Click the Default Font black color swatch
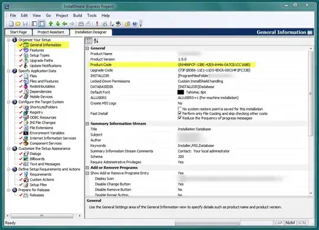This screenshot has height=230, width=319. (x=181, y=92)
